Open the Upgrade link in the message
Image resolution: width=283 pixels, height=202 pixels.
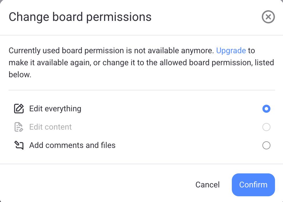[x=231, y=50]
